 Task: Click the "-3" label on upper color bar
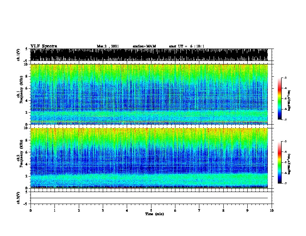pyautogui.click(x=285, y=78)
